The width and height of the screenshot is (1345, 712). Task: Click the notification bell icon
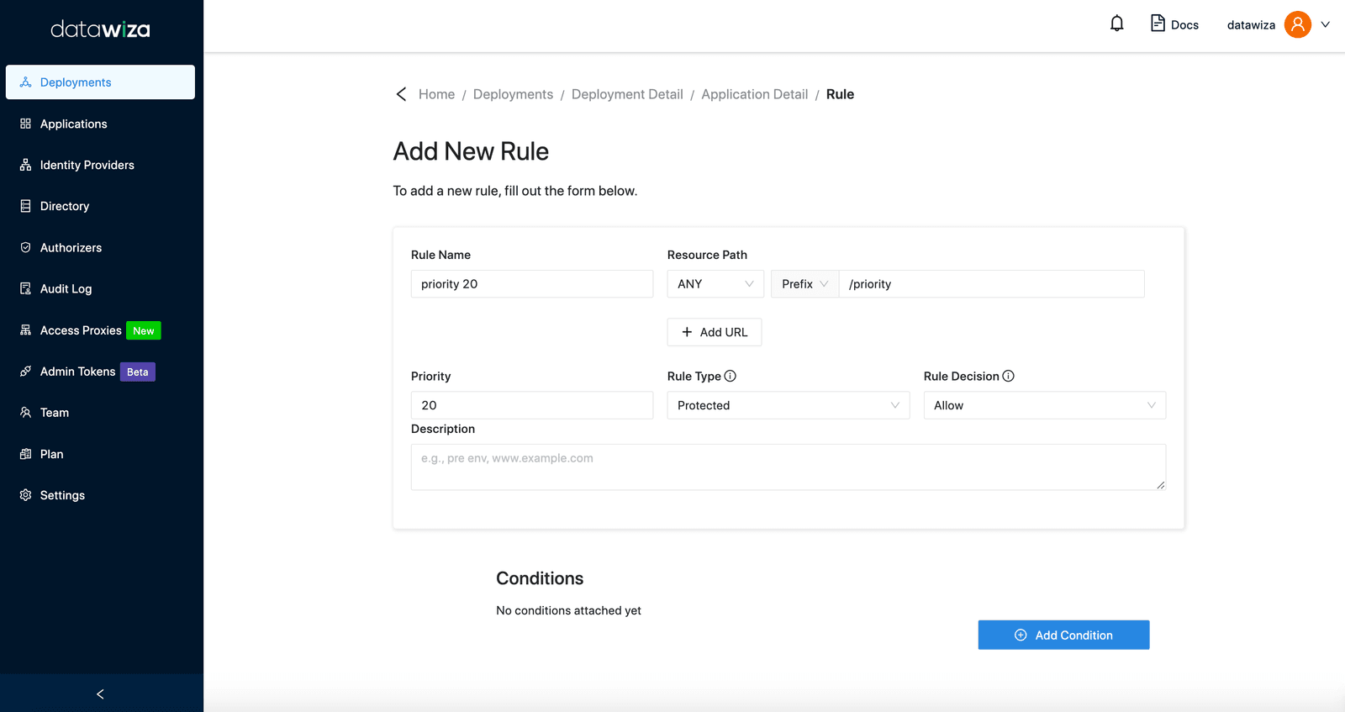tap(1116, 24)
